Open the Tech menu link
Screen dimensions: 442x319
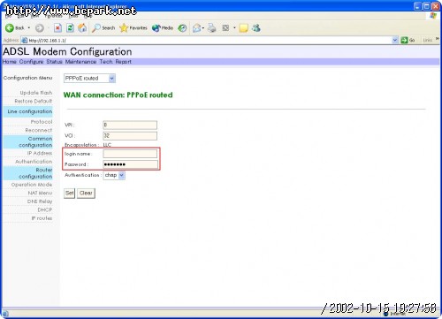click(106, 62)
